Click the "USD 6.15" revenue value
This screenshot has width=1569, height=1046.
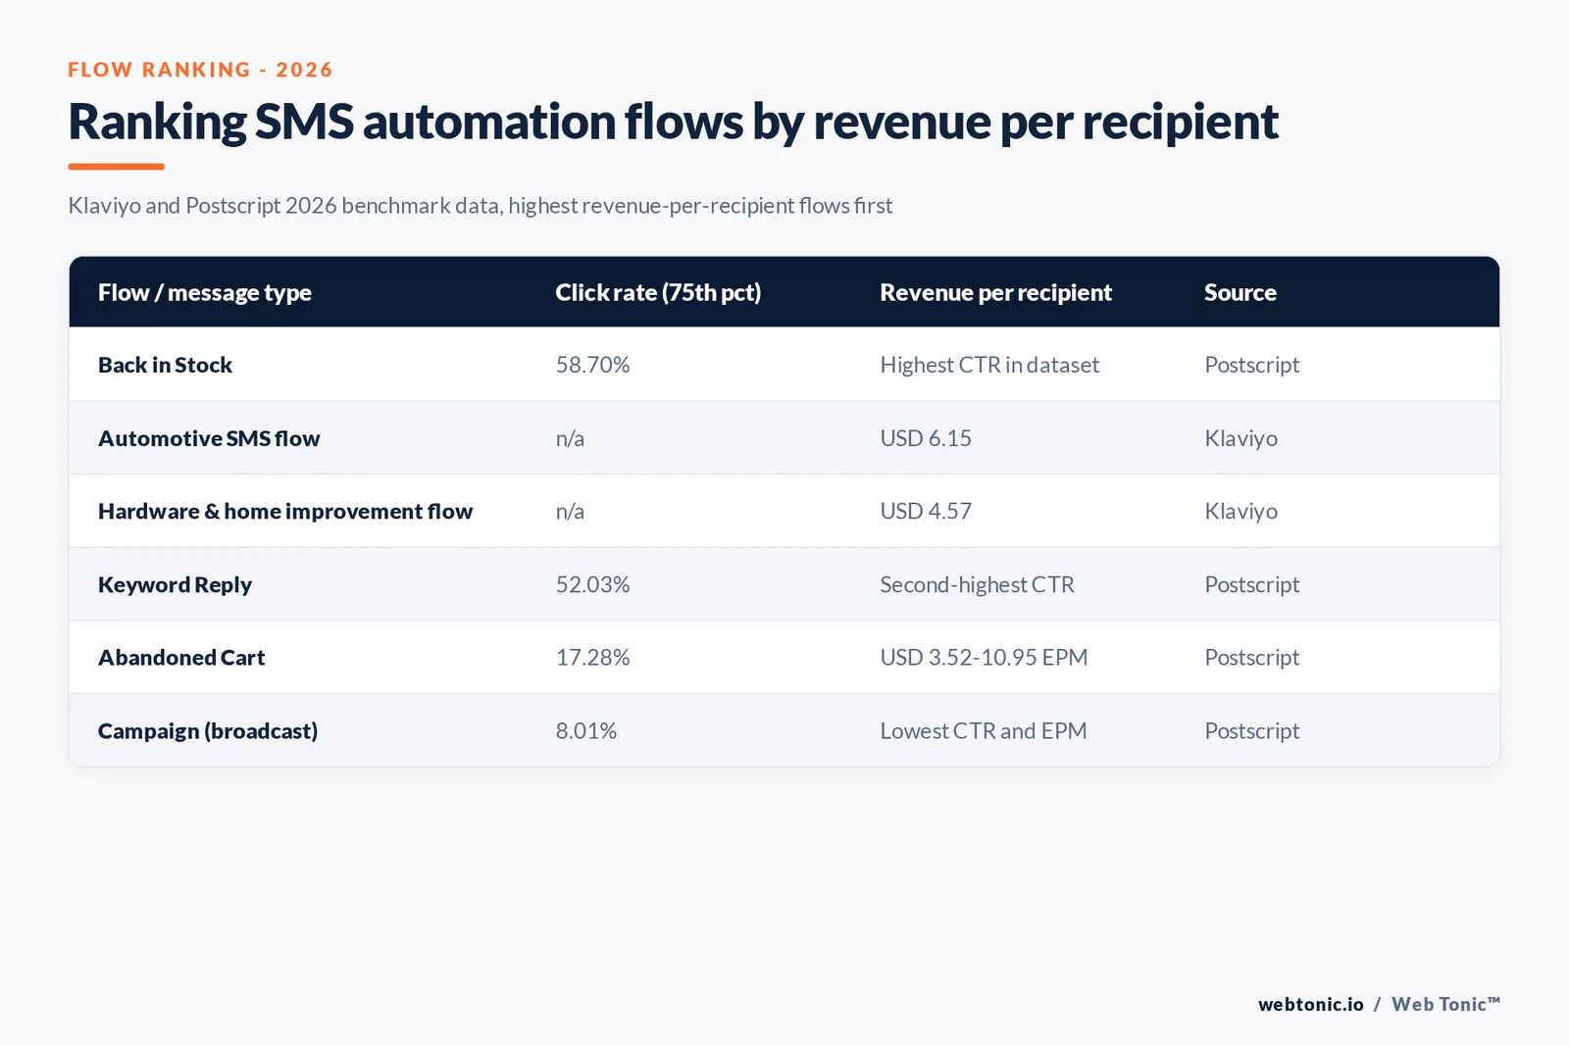click(926, 438)
